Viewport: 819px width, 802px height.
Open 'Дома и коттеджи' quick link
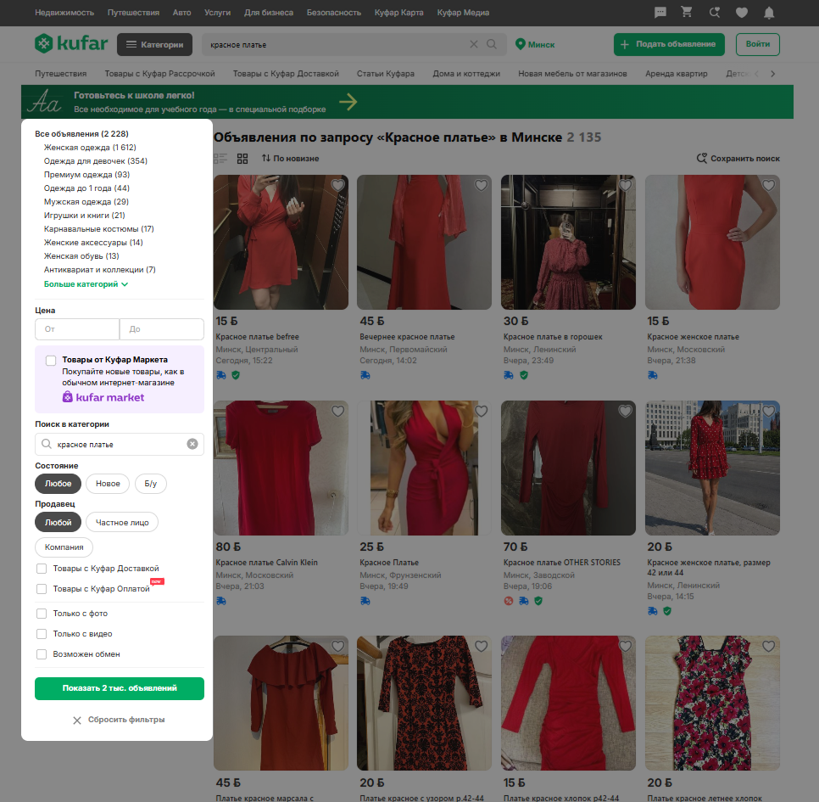pyautogui.click(x=466, y=74)
